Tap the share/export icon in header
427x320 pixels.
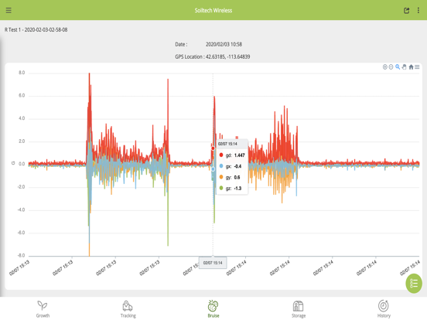click(x=406, y=10)
